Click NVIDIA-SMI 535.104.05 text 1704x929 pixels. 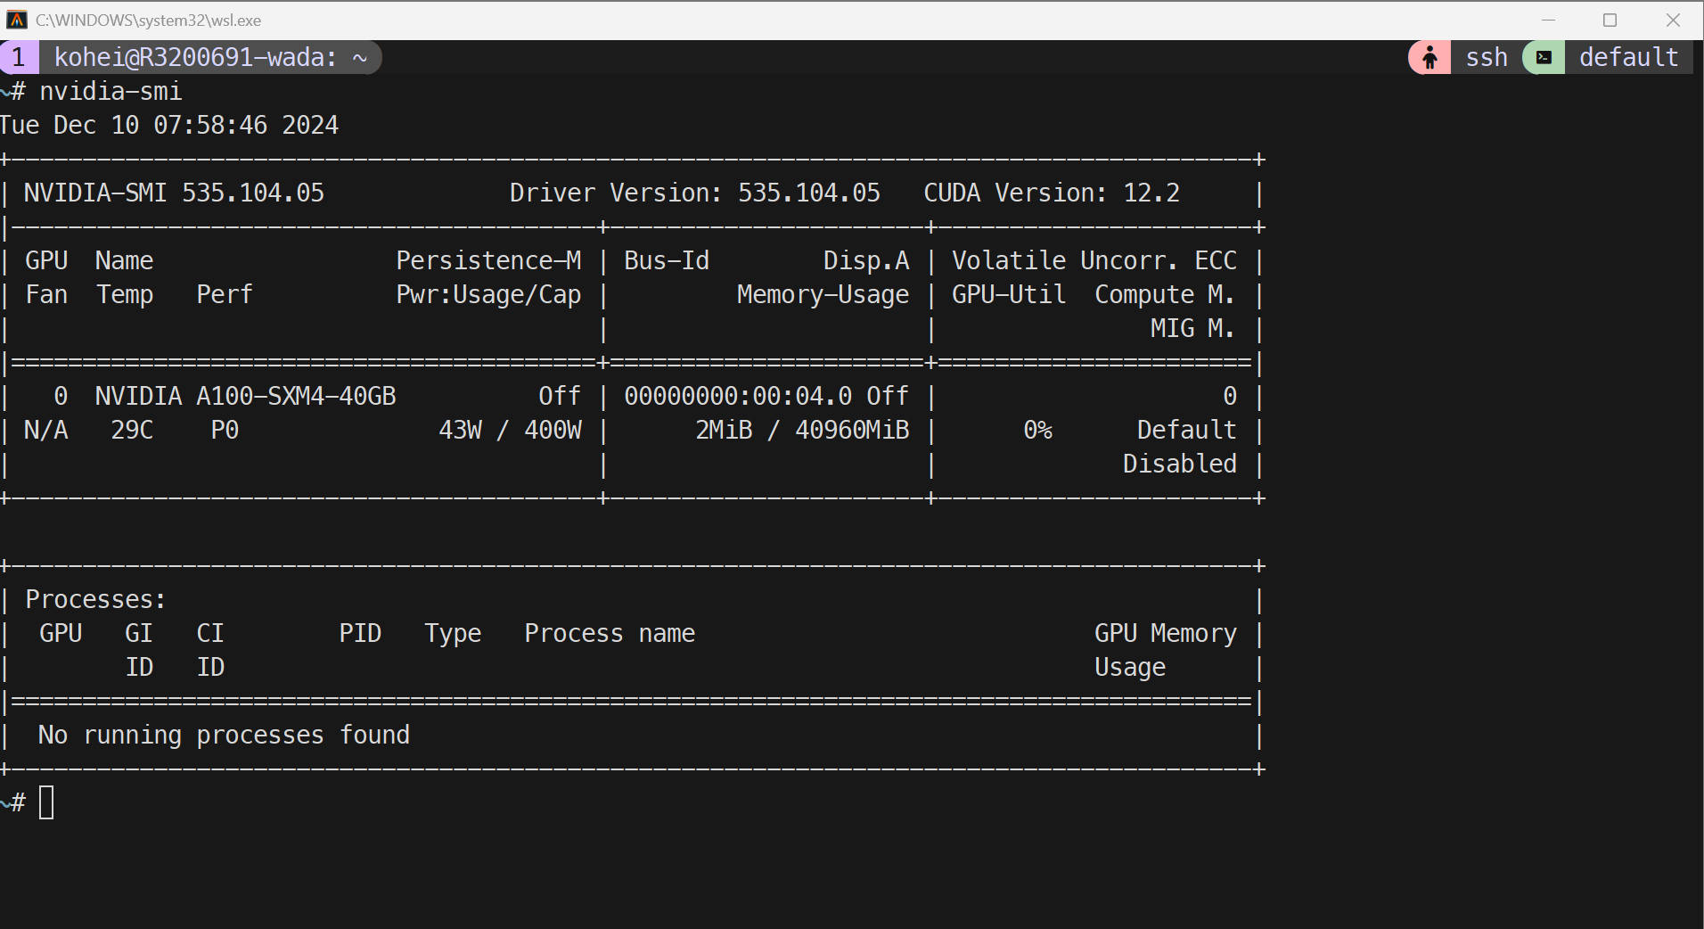click(174, 193)
